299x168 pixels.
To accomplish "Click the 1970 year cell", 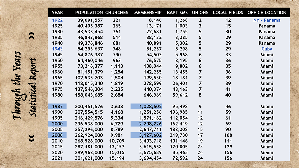I will [x=57, y=83].
